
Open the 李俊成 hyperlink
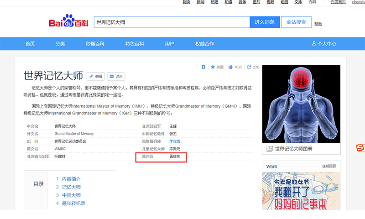pos(175,141)
